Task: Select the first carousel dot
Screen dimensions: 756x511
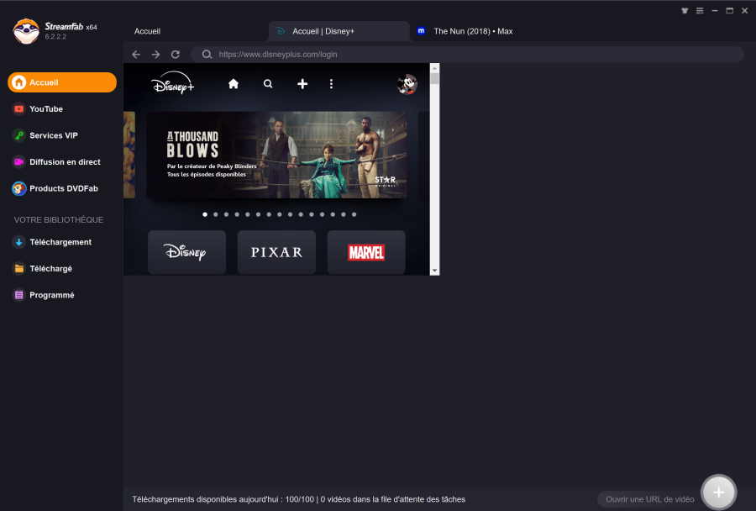Action: click(x=205, y=214)
